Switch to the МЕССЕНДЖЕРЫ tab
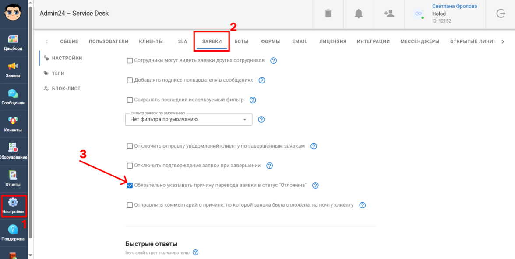The image size is (515, 259). [x=420, y=41]
